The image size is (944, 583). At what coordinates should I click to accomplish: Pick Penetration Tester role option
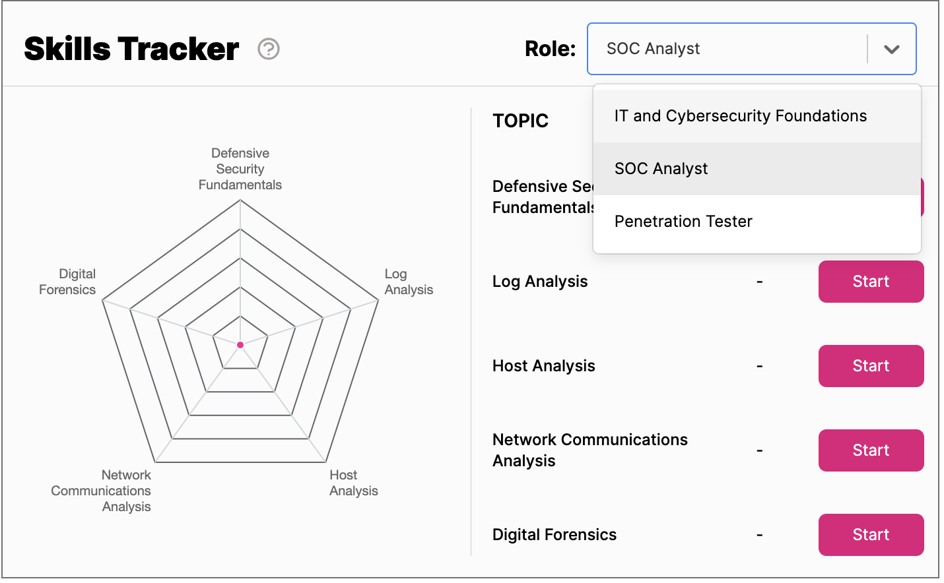683,222
